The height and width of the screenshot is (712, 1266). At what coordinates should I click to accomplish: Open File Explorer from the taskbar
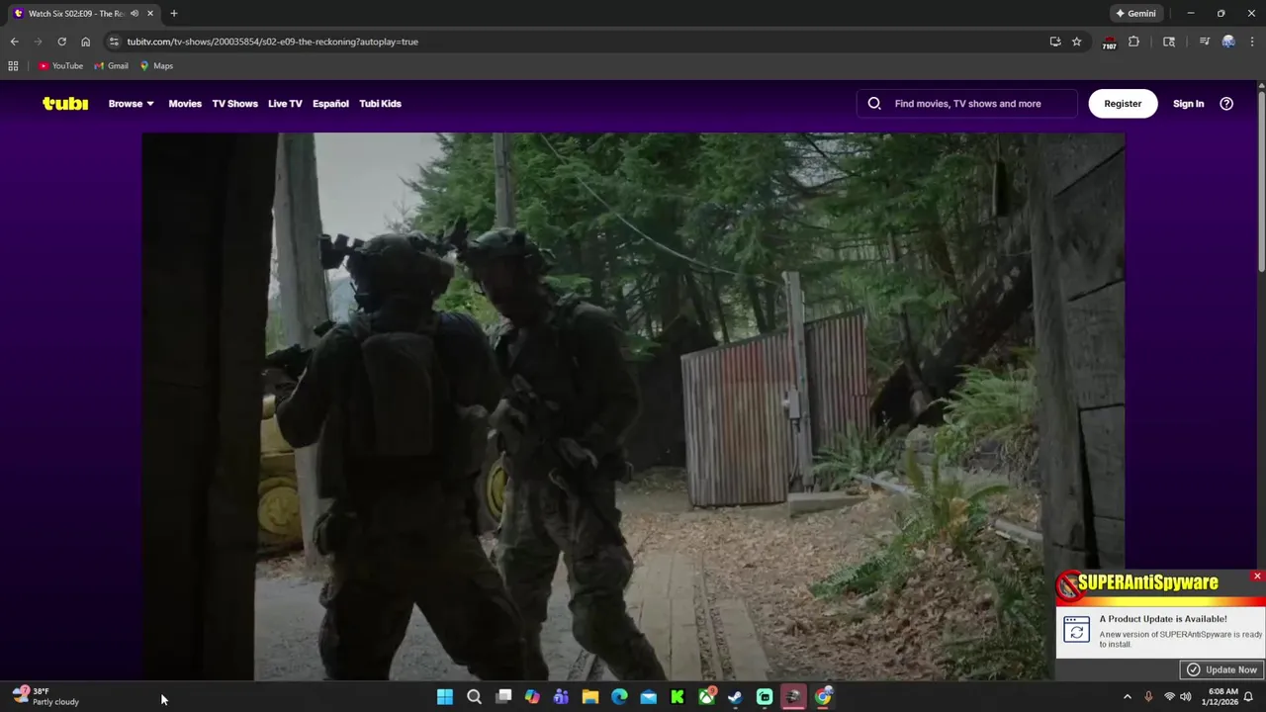pos(590,697)
